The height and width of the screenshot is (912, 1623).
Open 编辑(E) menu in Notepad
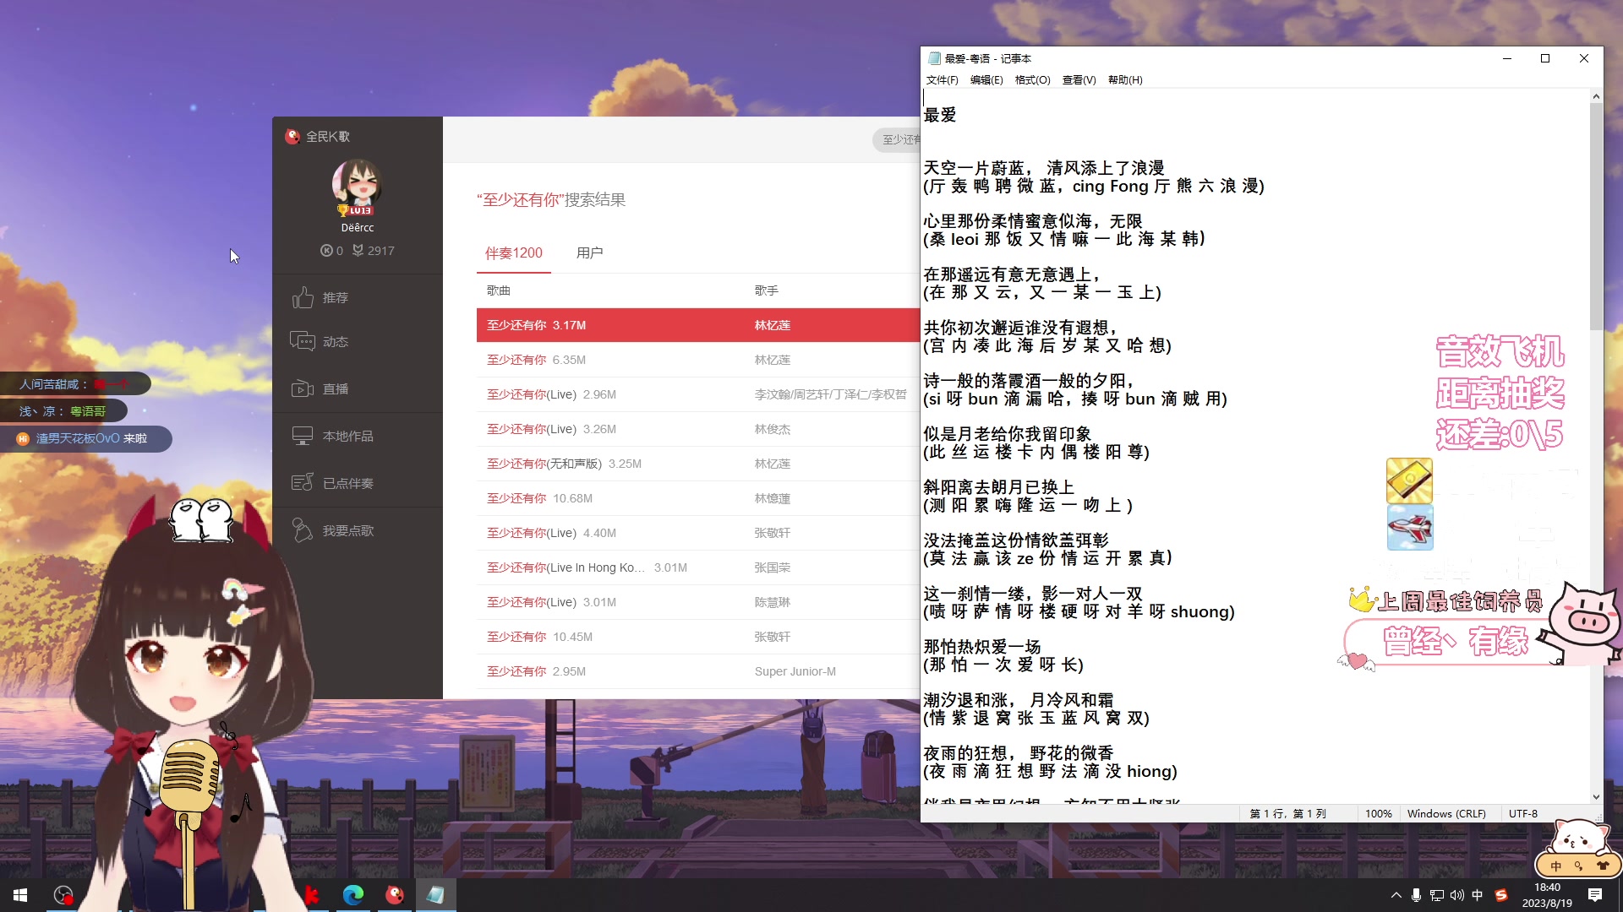pos(986,80)
